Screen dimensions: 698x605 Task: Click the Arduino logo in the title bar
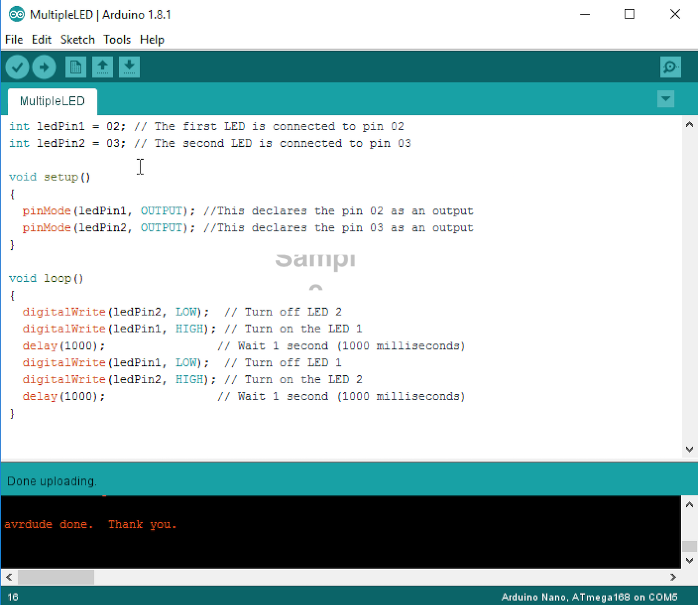(x=16, y=14)
